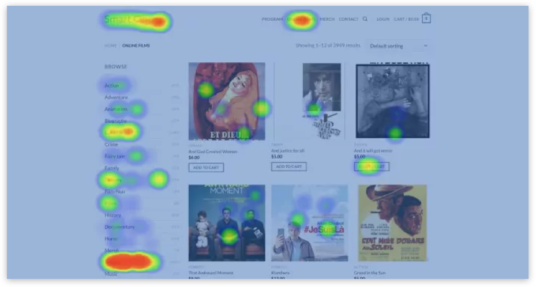Click the BROWSE sidebar heading
The image size is (536, 287).
click(116, 66)
